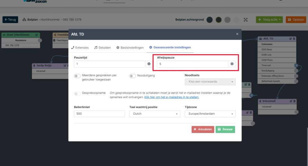Click the Pauzetijd input field
The height and width of the screenshot is (166, 308).
point(109,64)
